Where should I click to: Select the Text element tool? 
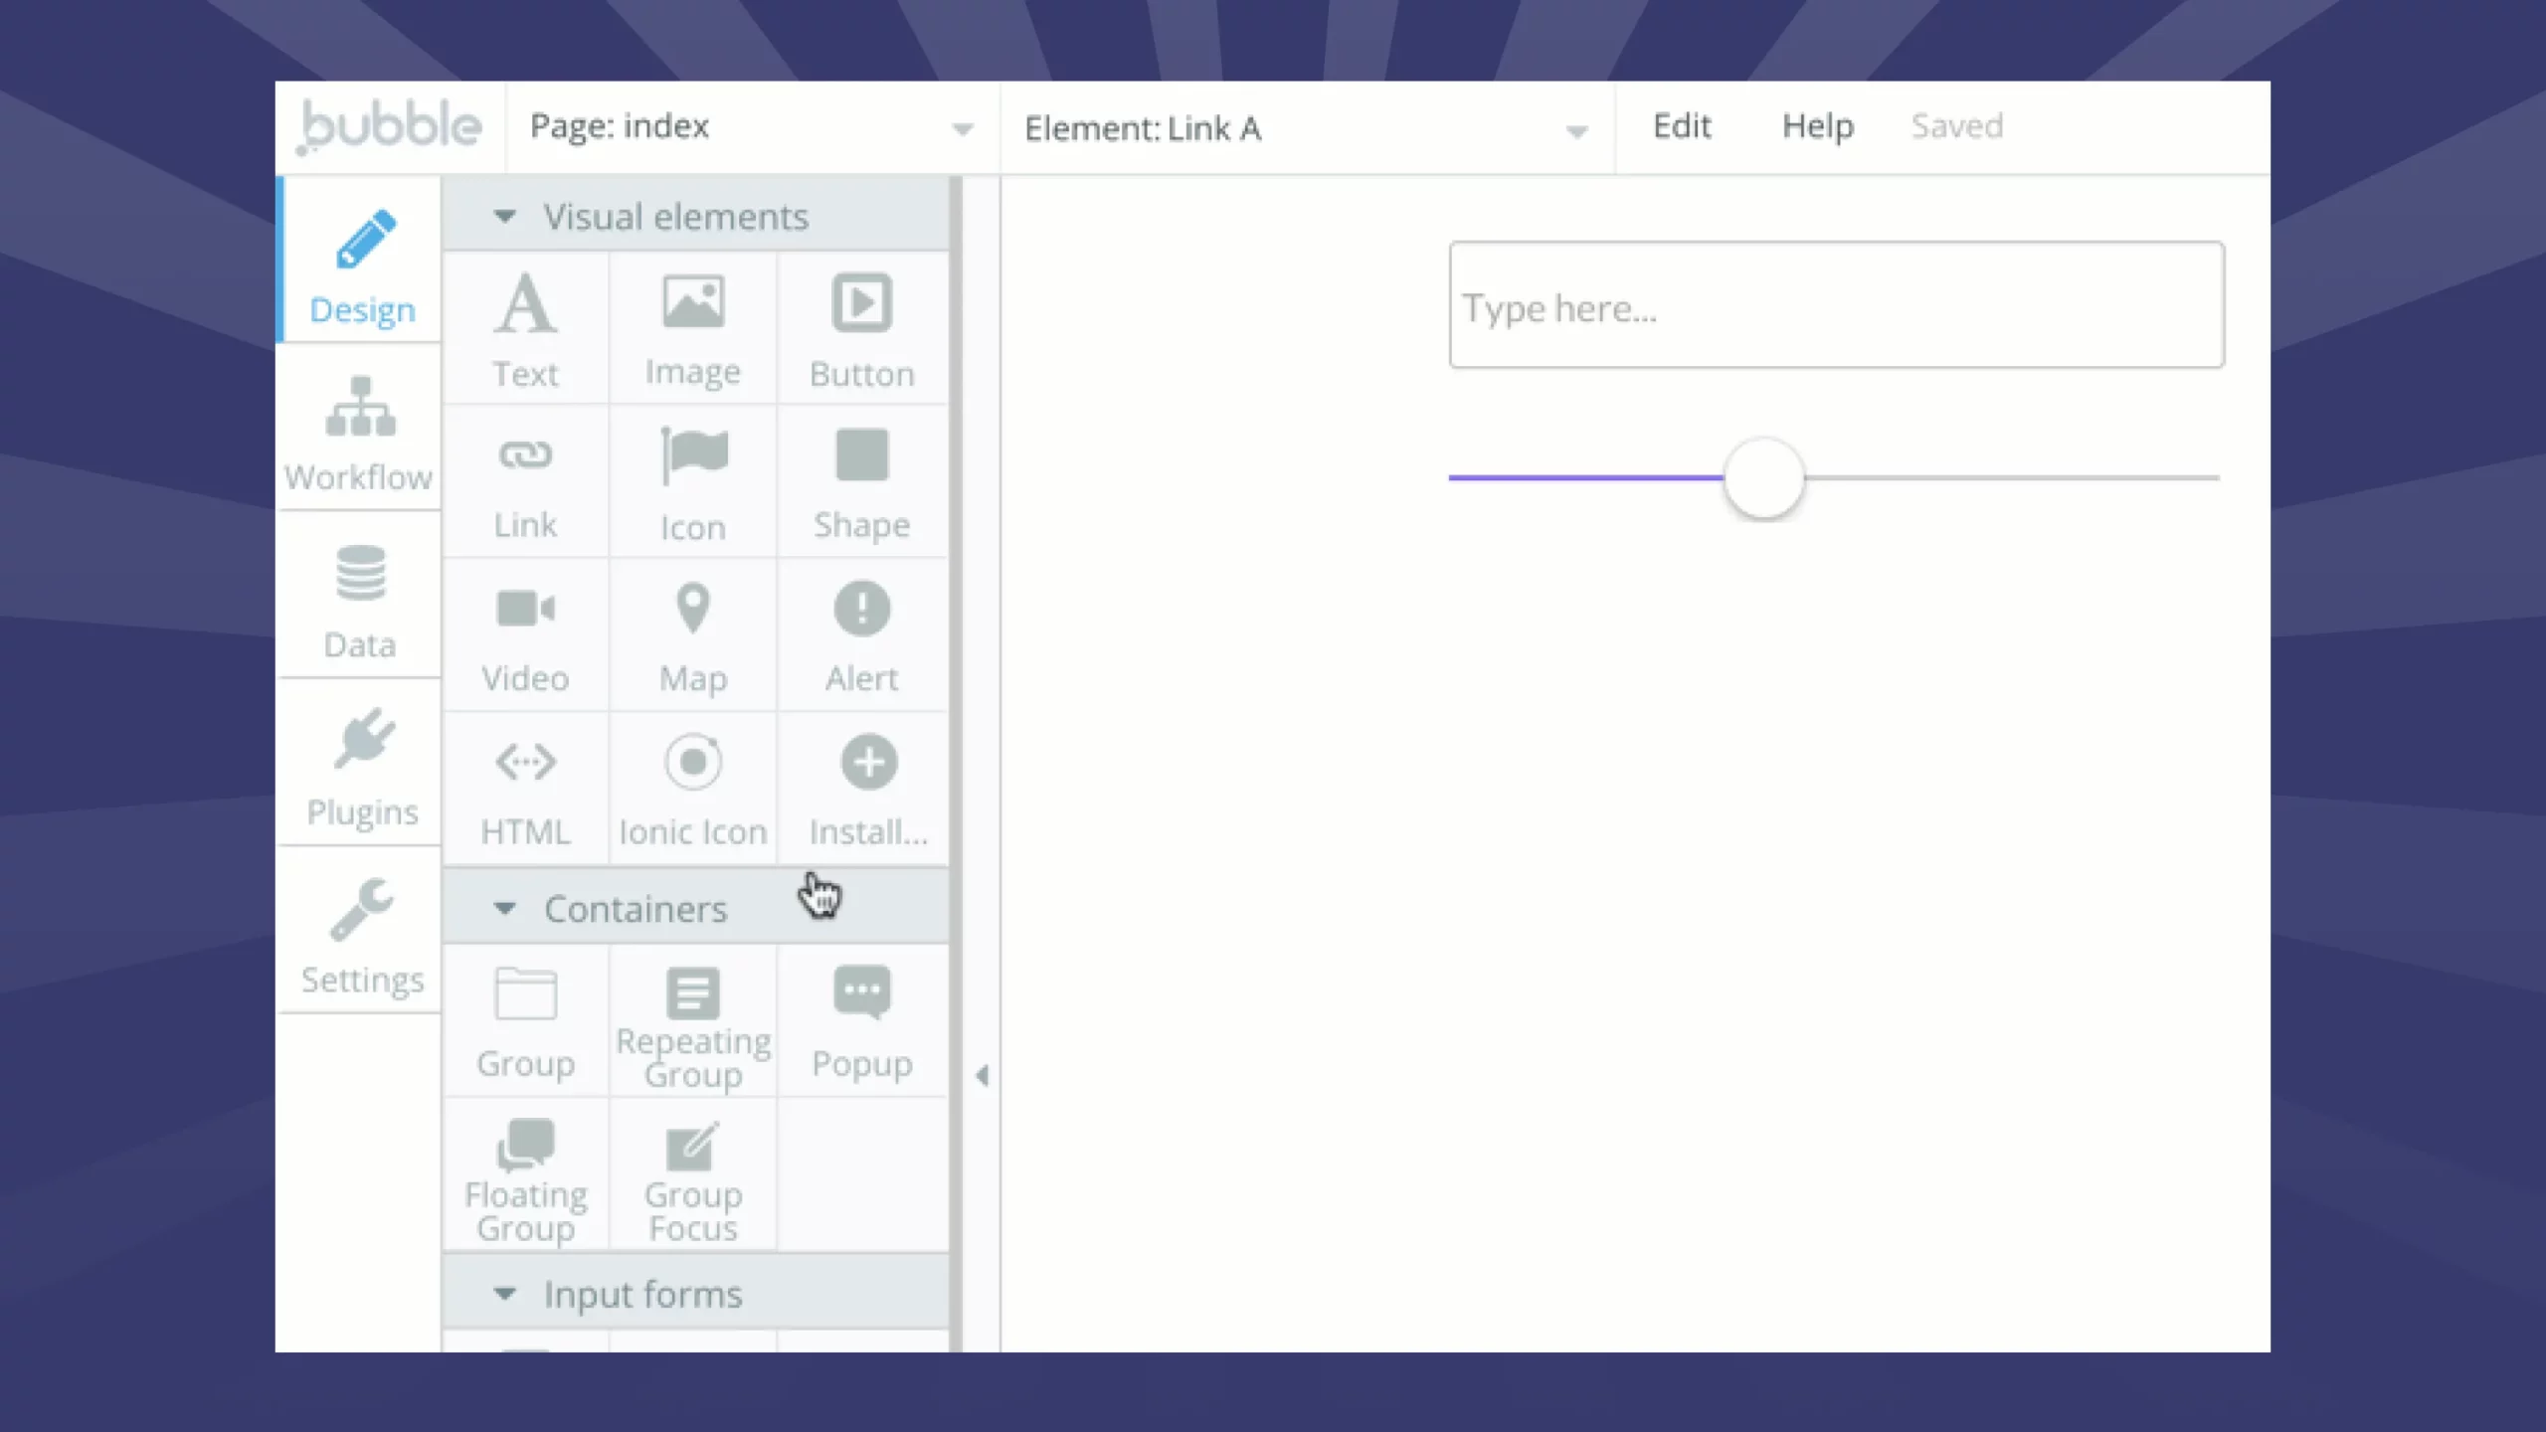525,328
